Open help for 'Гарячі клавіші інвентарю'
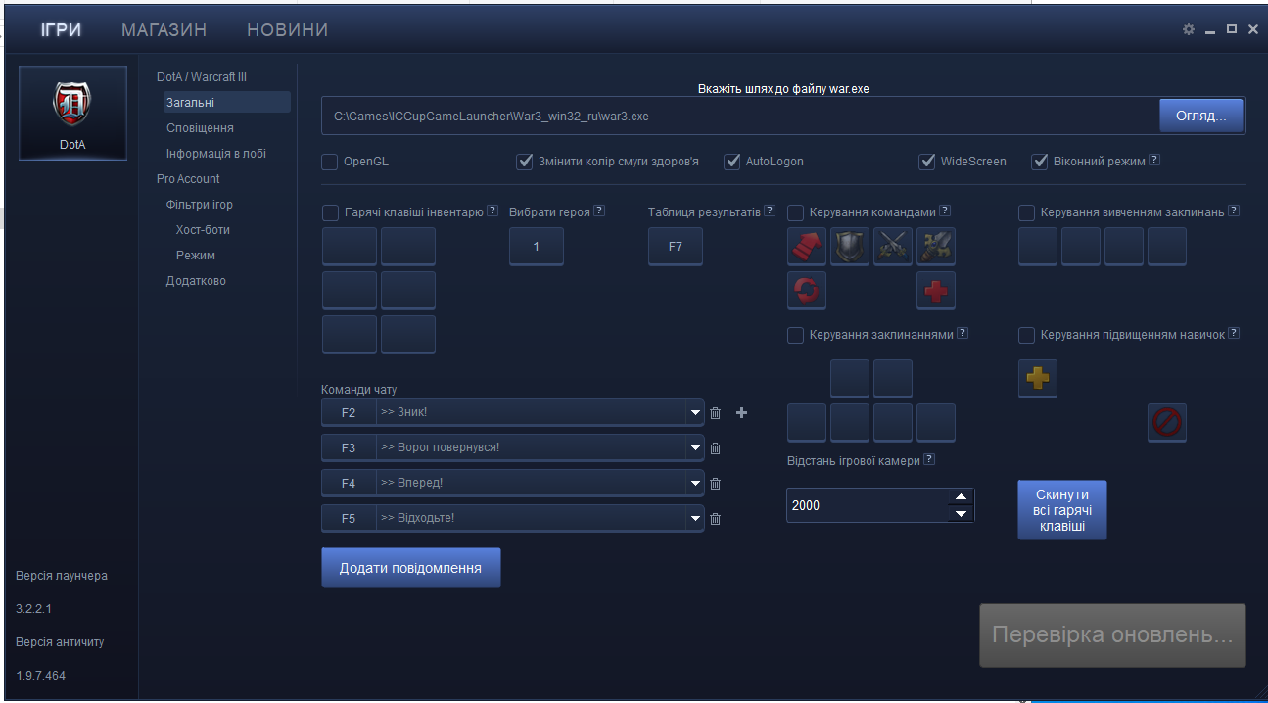The image size is (1268, 703). pyautogui.click(x=493, y=210)
